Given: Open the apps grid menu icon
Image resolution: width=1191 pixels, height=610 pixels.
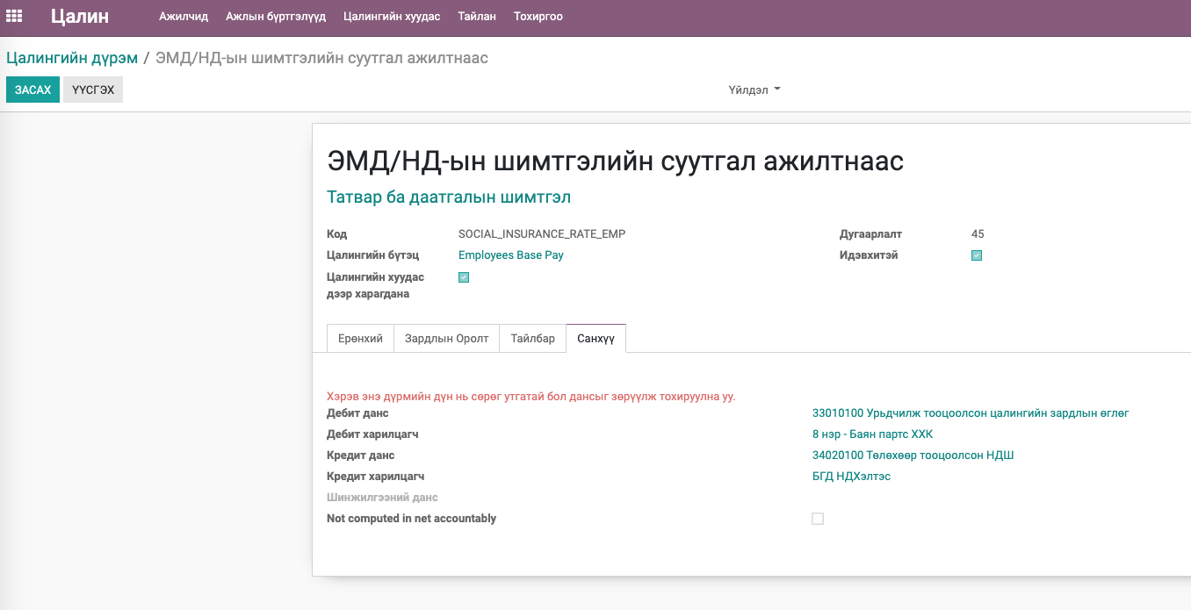Looking at the screenshot, I should [x=14, y=16].
